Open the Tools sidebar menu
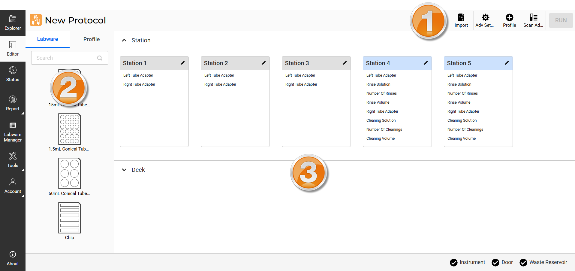Screen dimensions: 575x271 [x=13, y=160]
